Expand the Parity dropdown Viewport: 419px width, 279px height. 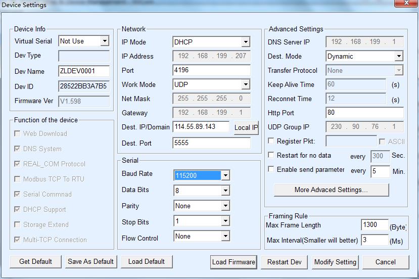tap(225, 206)
